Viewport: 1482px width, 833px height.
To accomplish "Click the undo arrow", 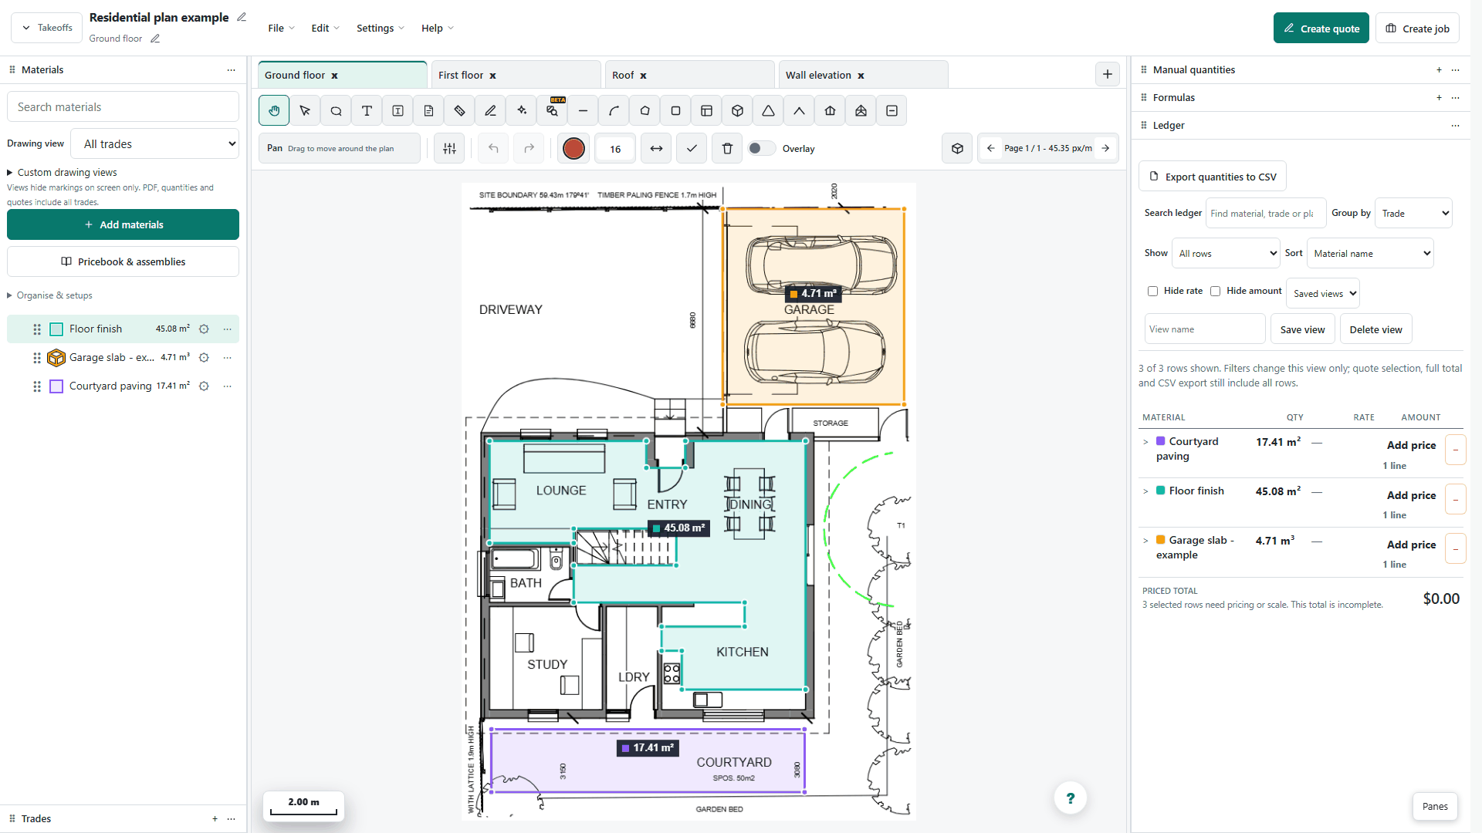I will (493, 148).
